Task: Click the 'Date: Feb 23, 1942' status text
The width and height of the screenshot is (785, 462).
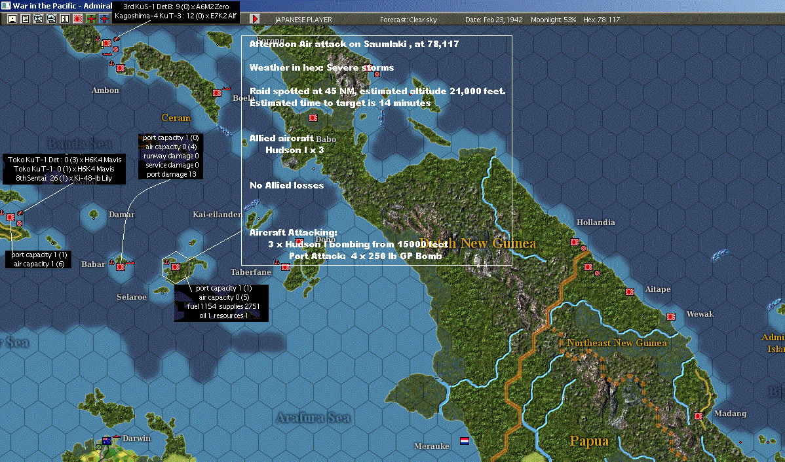Action: pos(493,20)
